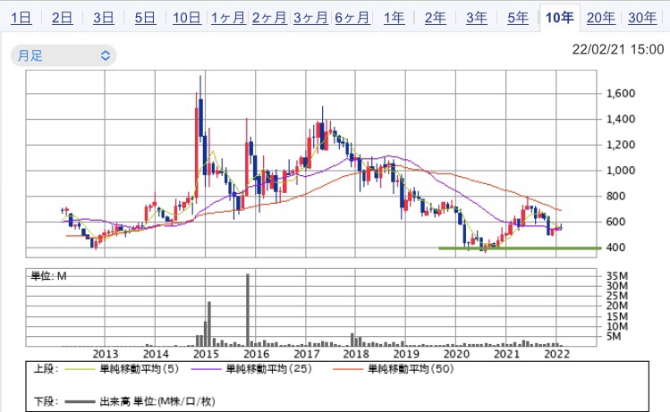Click the 800 price axis label
This screenshot has width=670, height=412.
pos(615,196)
